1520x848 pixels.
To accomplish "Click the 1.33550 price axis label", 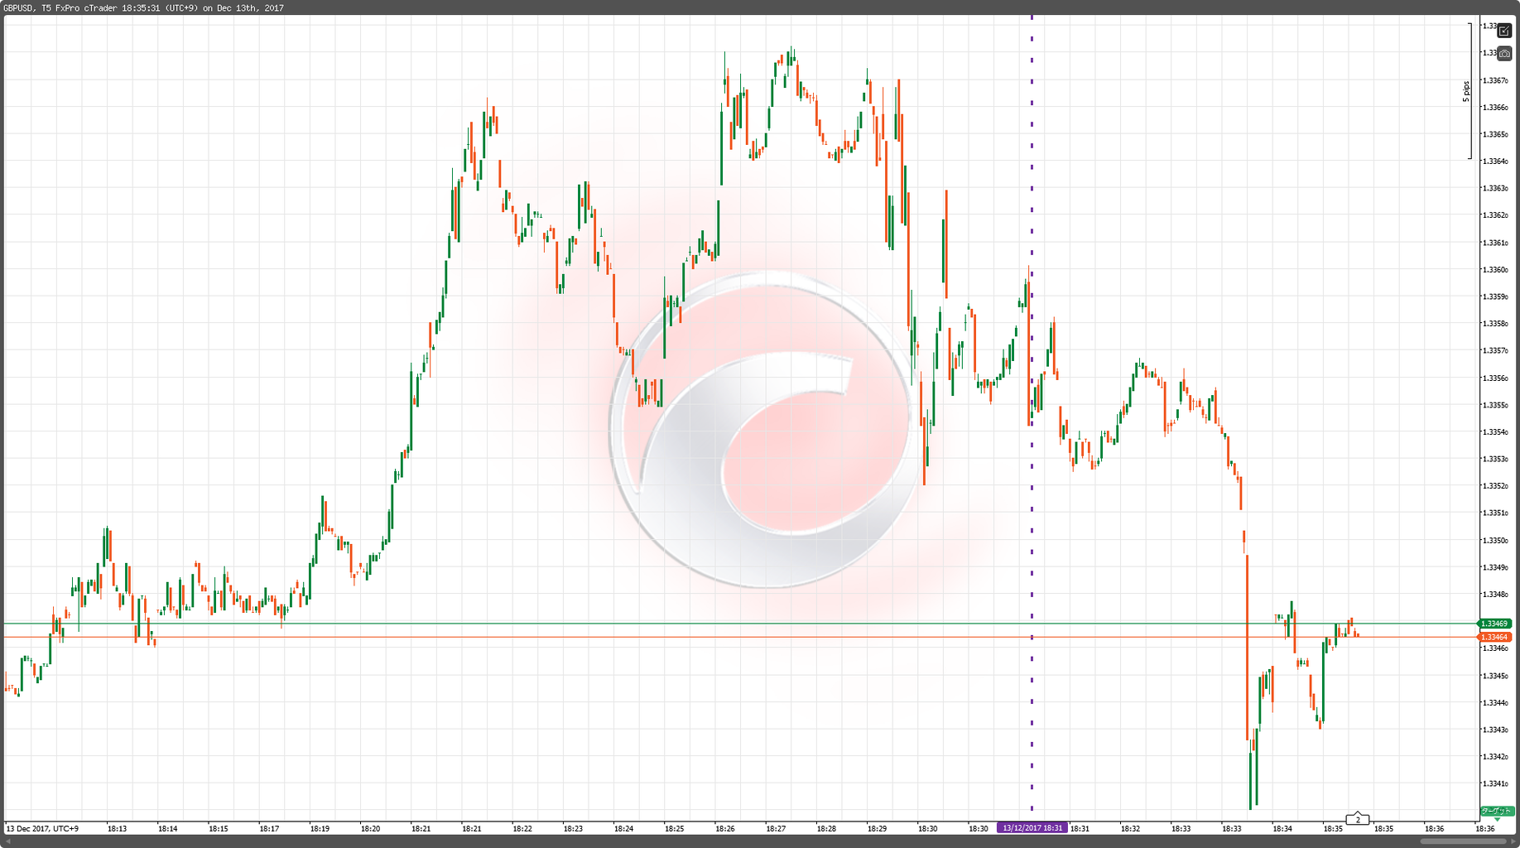I will [1494, 405].
